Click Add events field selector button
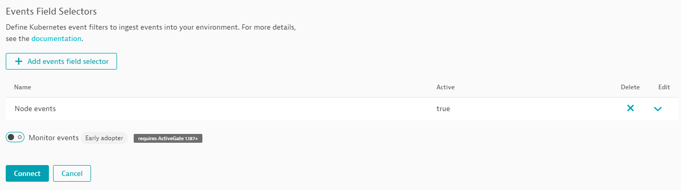The width and height of the screenshot is (681, 190). coord(61,61)
